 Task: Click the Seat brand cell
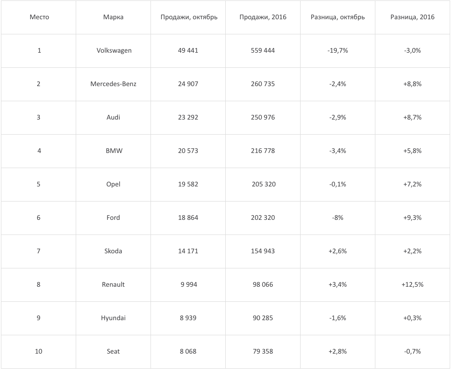tap(113, 351)
